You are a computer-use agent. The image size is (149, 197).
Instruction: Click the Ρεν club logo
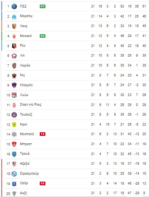click(x=14, y=46)
